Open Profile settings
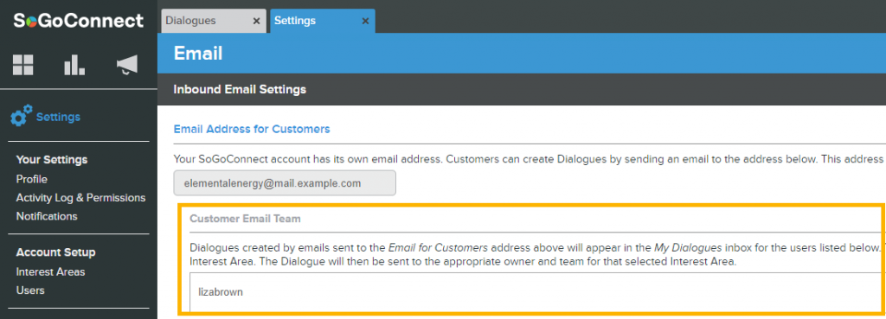This screenshot has width=886, height=319. [32, 179]
